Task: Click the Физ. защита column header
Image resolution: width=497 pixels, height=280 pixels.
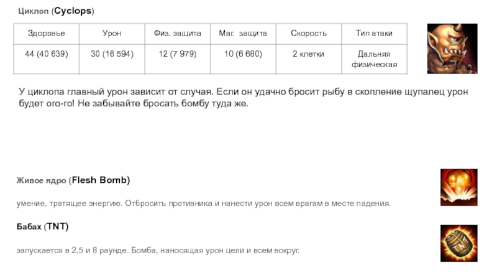Action: (x=178, y=34)
